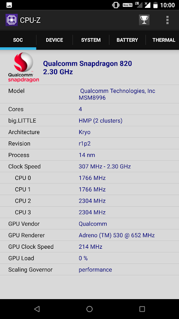This screenshot has width=179, height=319.
Task: Tap the Clock Speed row
Action: 89,166
